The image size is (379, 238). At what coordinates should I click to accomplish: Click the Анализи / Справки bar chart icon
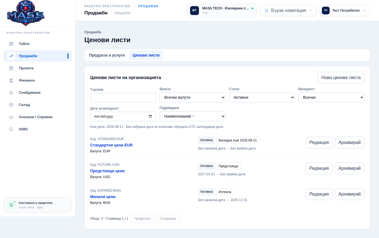11,117
